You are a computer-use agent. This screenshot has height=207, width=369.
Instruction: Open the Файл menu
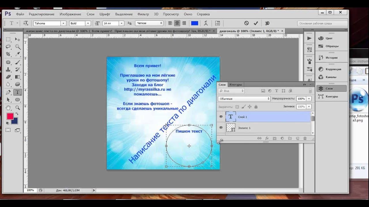coord(20,14)
